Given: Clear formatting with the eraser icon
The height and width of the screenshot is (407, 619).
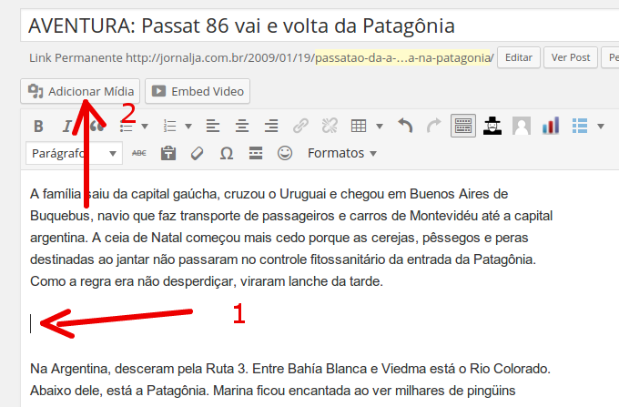Looking at the screenshot, I should pyautogui.click(x=197, y=153).
